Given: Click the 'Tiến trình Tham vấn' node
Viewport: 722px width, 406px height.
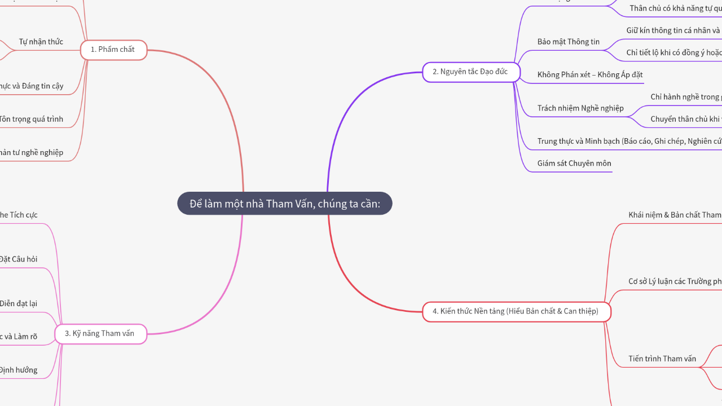Looking at the screenshot, I should coord(663,358).
